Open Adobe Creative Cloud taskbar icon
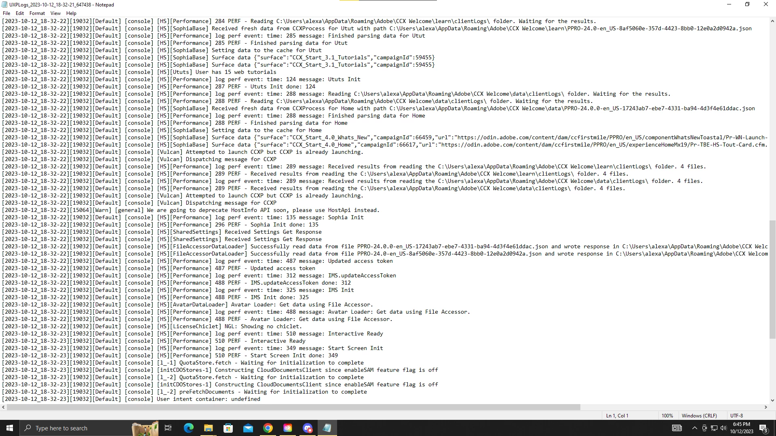 pos(287,428)
